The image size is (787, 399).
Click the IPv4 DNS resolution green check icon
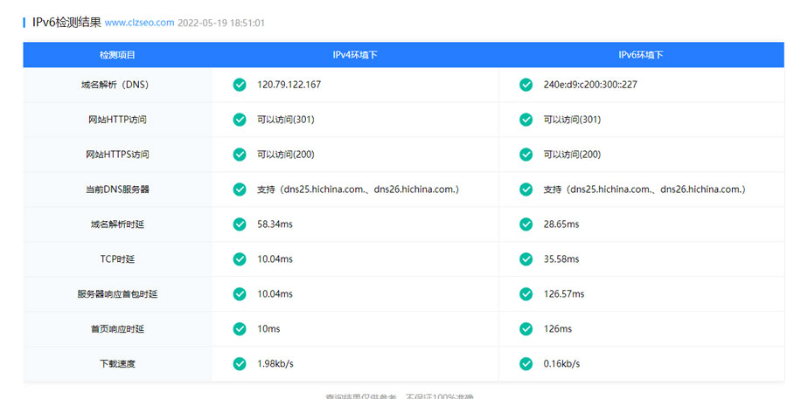[x=240, y=85]
